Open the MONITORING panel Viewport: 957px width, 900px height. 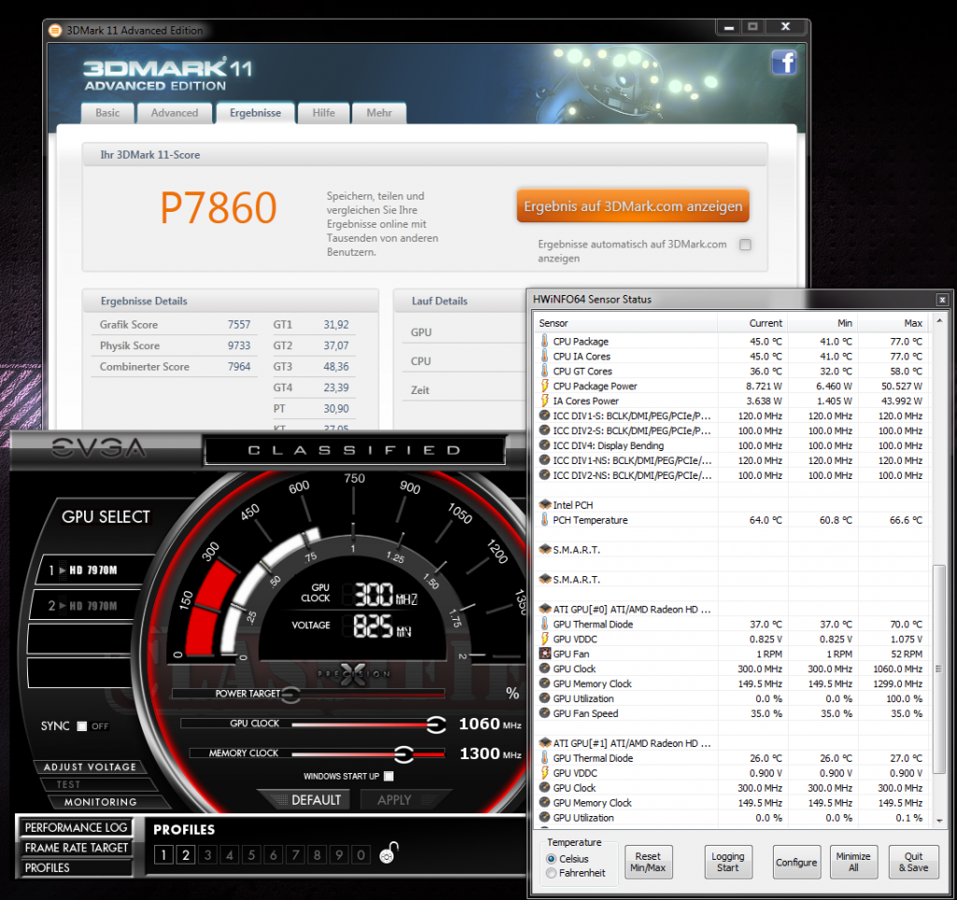[101, 802]
